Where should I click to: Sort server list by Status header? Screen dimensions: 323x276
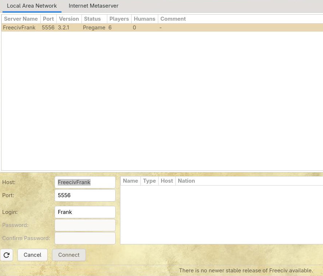pyautogui.click(x=92, y=19)
